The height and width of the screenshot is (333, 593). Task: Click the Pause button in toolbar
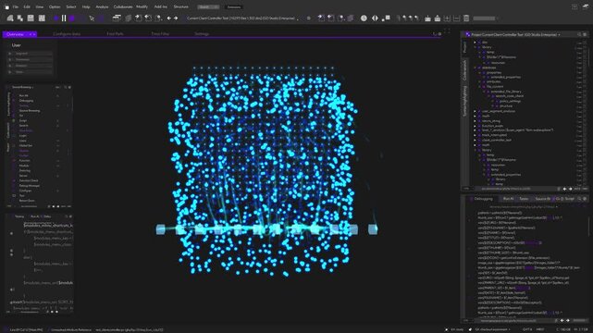click(x=64, y=18)
